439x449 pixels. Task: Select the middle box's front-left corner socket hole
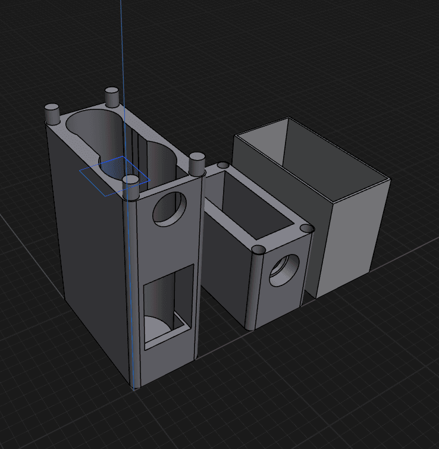[259, 249]
